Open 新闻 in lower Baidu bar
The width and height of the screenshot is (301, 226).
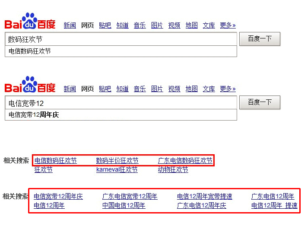point(70,89)
